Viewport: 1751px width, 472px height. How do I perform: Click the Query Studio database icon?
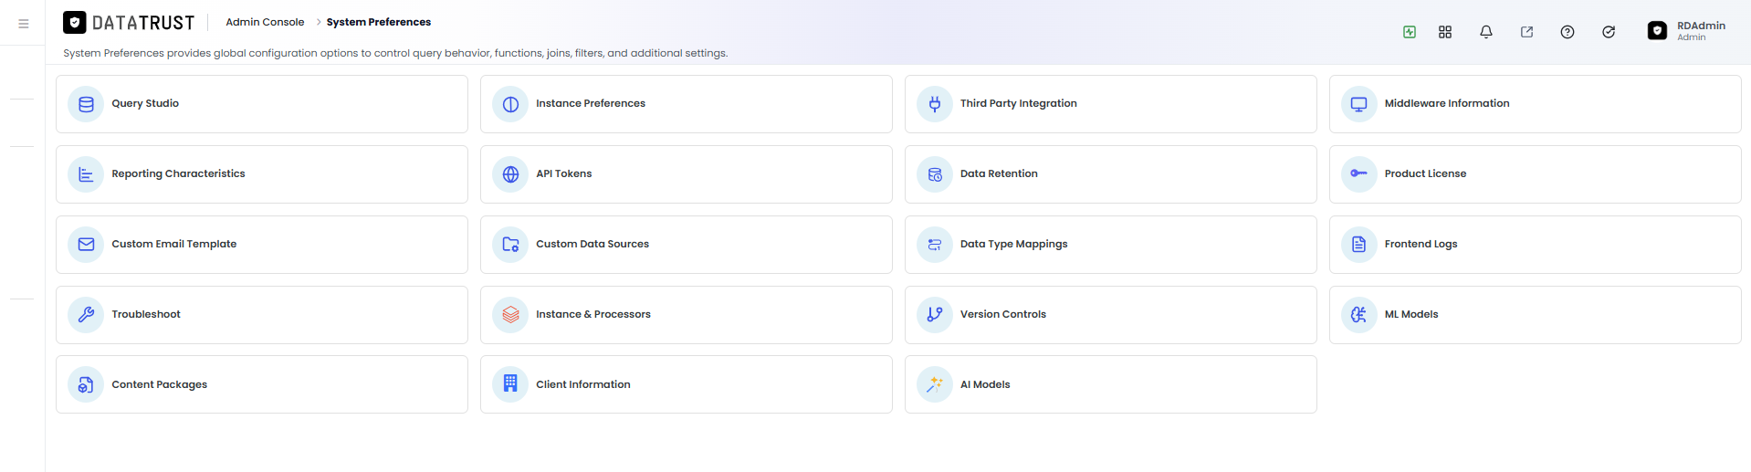click(86, 104)
